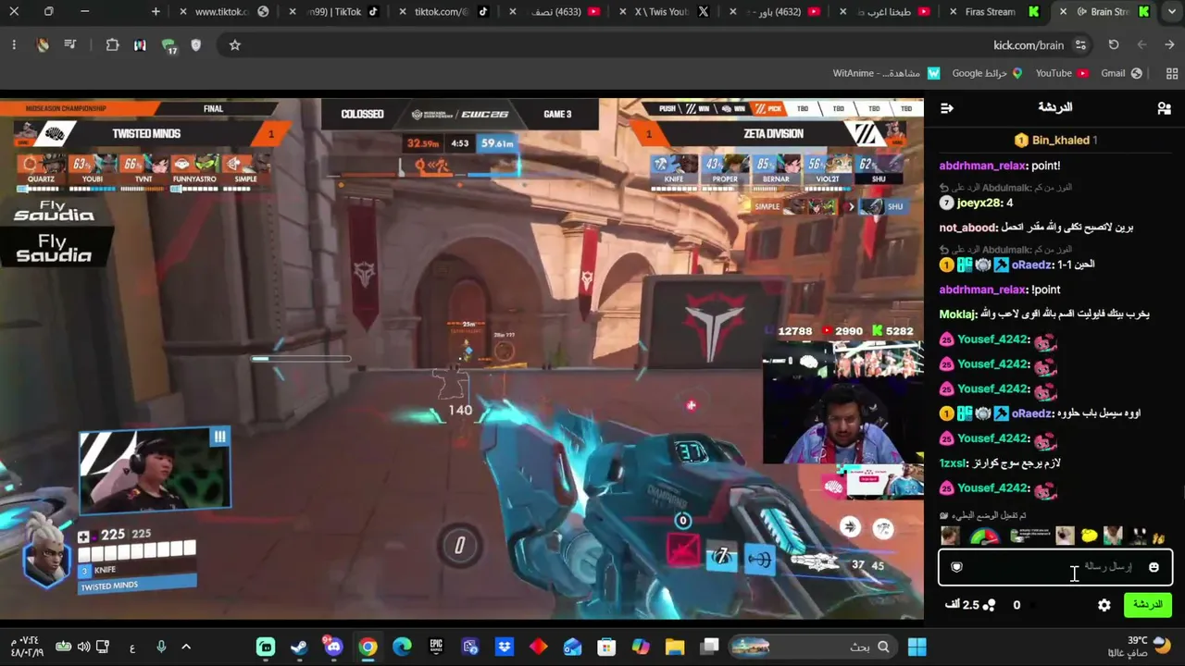Click the 1zxsl username in chat

click(953, 463)
